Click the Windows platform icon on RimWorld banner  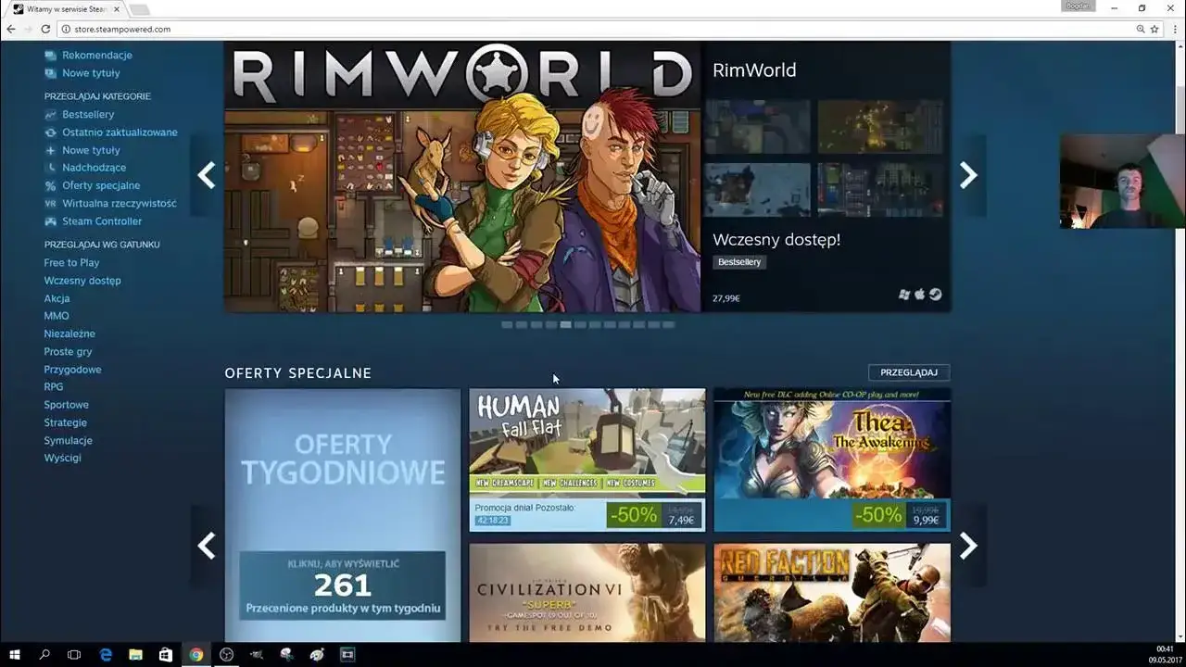pos(904,295)
